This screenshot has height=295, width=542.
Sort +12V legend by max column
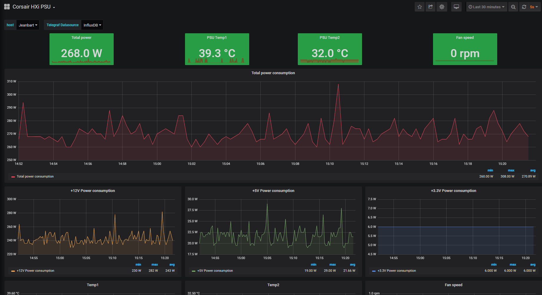click(155, 264)
